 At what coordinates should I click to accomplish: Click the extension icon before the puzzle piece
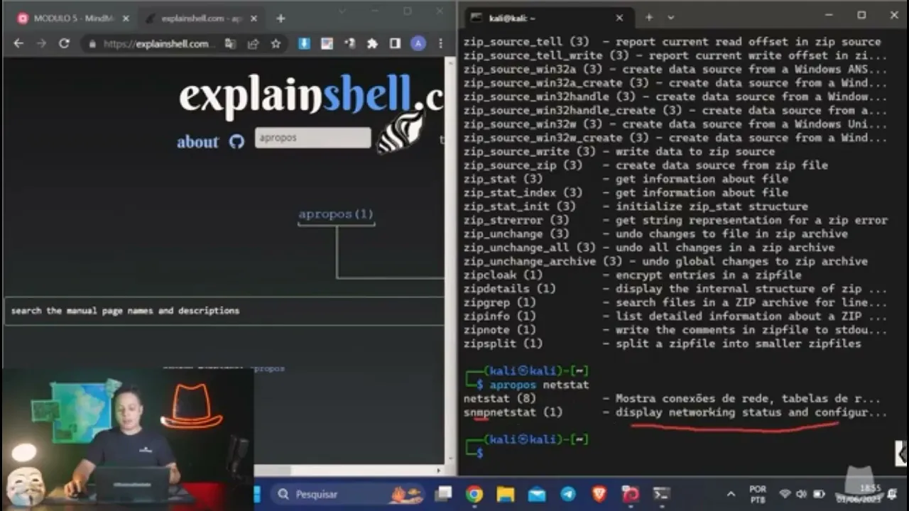pos(349,44)
